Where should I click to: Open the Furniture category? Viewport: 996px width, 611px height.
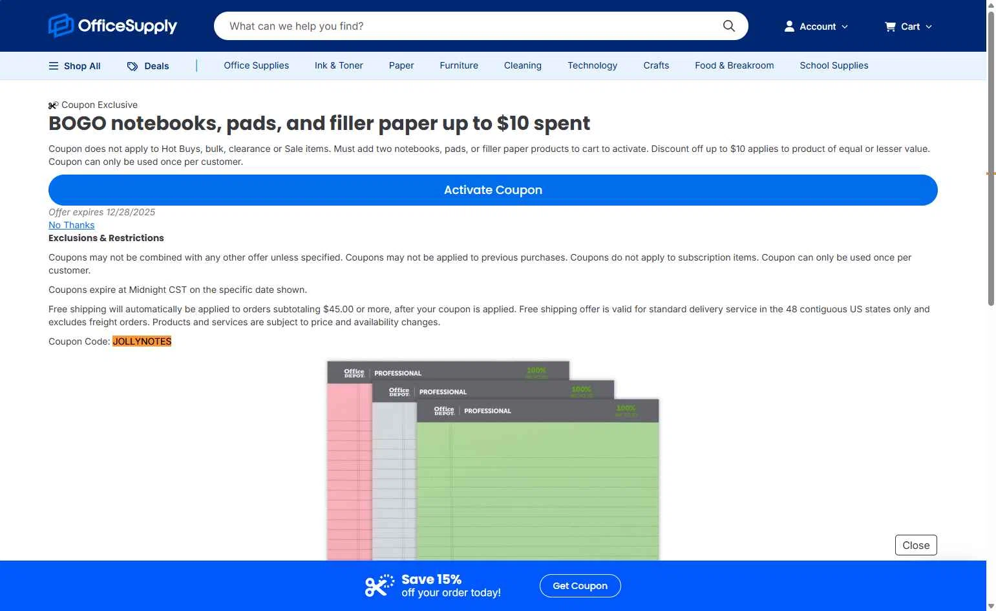459,65
